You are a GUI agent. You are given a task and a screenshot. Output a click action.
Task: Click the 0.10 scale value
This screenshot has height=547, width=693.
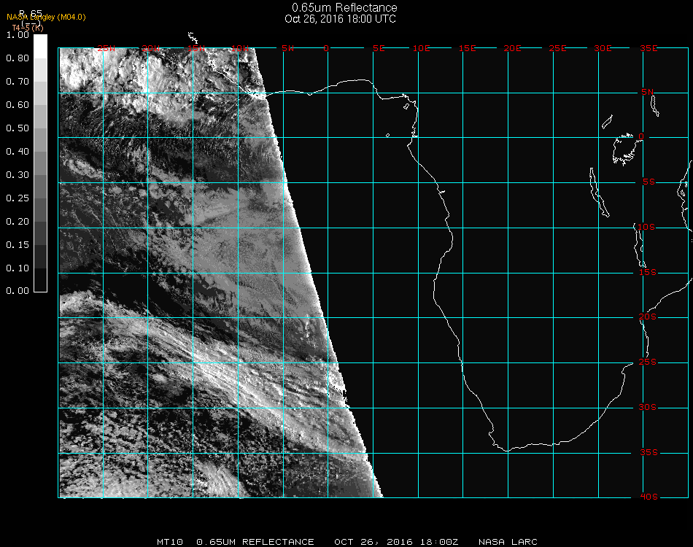pyautogui.click(x=18, y=268)
